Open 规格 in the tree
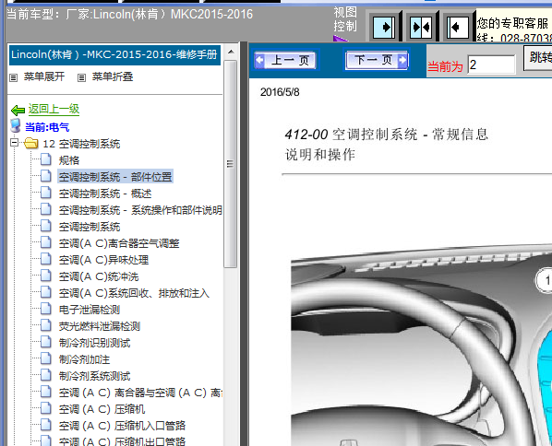Screen dimensions: 552x446 (x=69, y=160)
